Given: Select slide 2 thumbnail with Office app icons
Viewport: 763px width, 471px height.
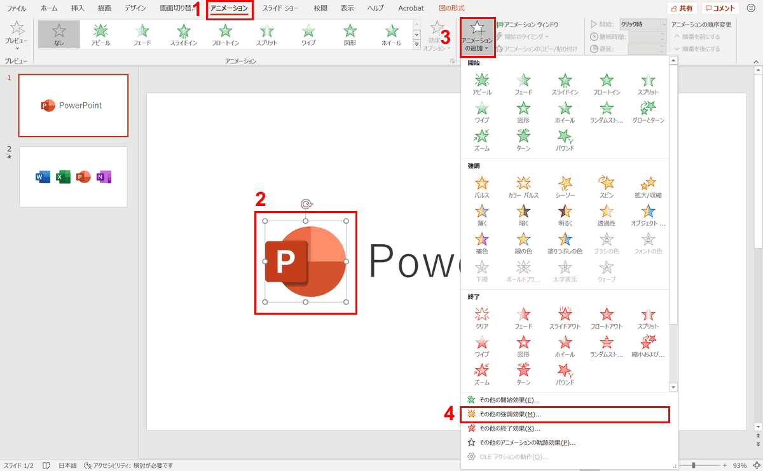Looking at the screenshot, I should click(73, 177).
